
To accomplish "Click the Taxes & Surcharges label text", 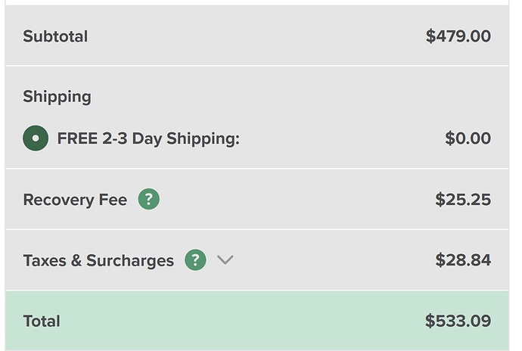I will tap(98, 261).
